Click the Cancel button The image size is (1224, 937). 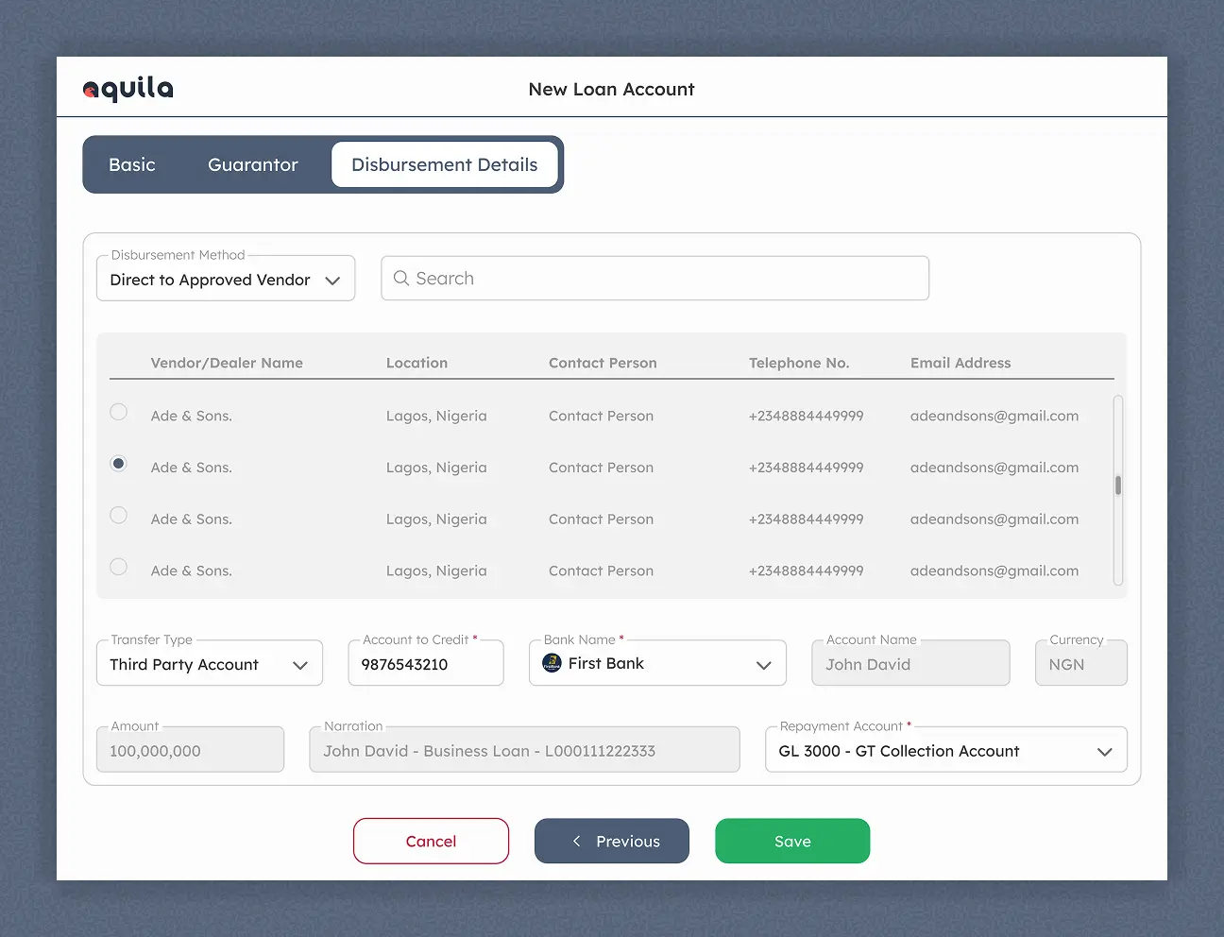[431, 841]
